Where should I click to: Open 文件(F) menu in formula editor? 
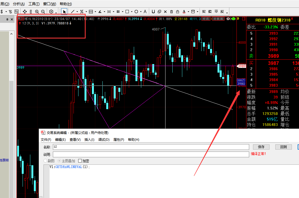46,139
